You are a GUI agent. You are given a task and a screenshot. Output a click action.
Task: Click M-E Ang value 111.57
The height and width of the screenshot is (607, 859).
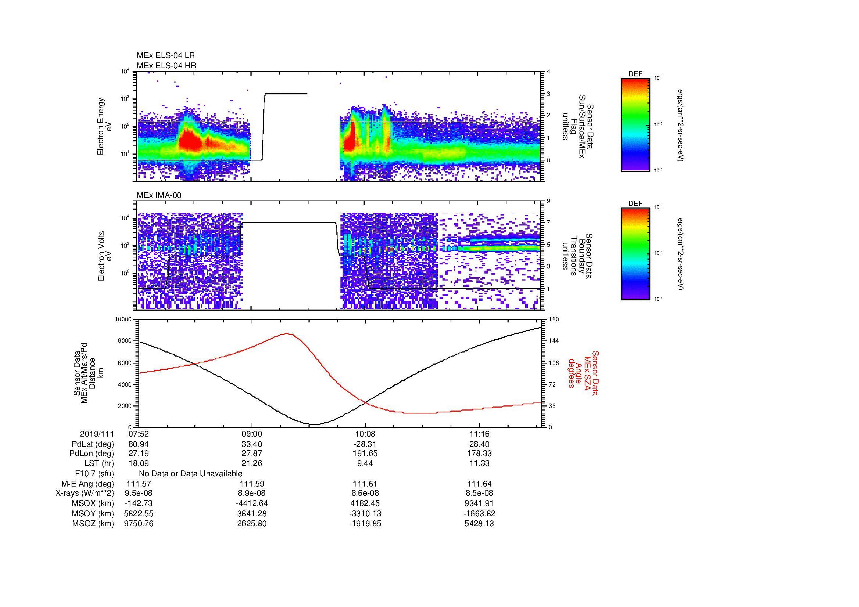(x=138, y=484)
